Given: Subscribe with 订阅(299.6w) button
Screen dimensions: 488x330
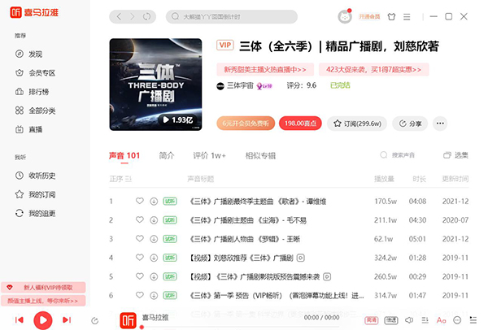Looking at the screenshot, I should pyautogui.click(x=357, y=124).
